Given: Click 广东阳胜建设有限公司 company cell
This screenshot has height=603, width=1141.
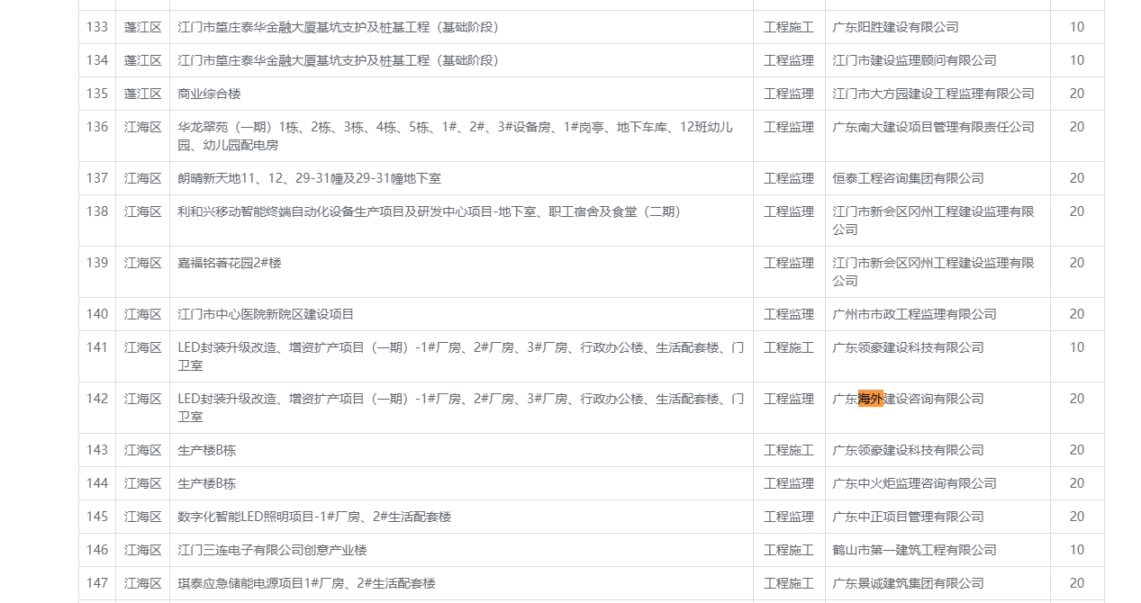Looking at the screenshot, I should coord(896,27).
